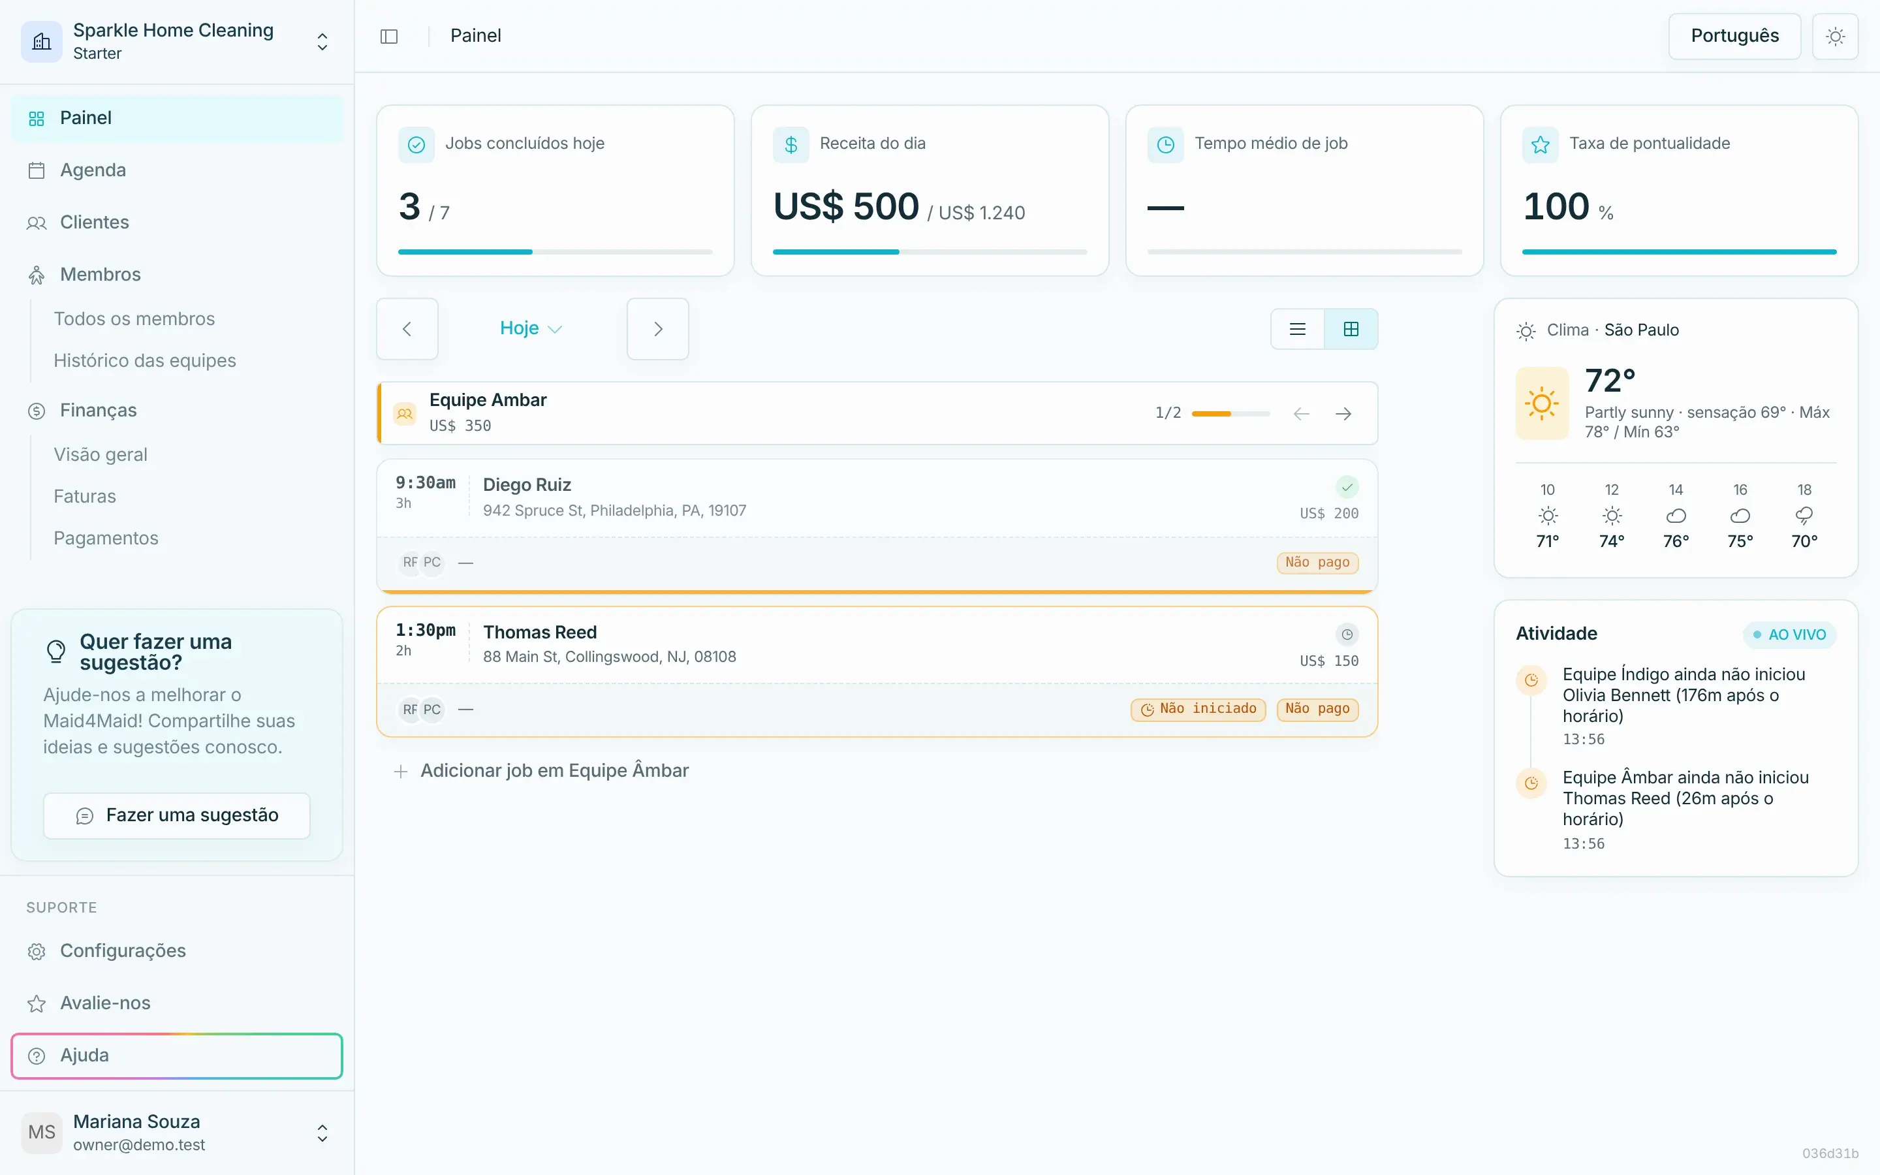
Task: Open Pagamentos page
Action: 106,539
